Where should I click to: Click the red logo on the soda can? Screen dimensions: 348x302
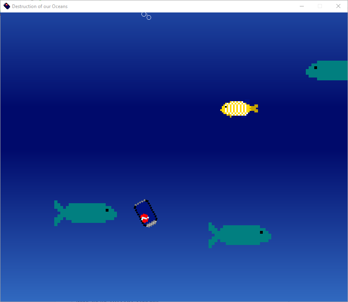[144, 217]
